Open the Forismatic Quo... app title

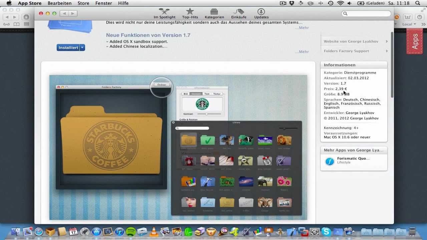point(353,158)
